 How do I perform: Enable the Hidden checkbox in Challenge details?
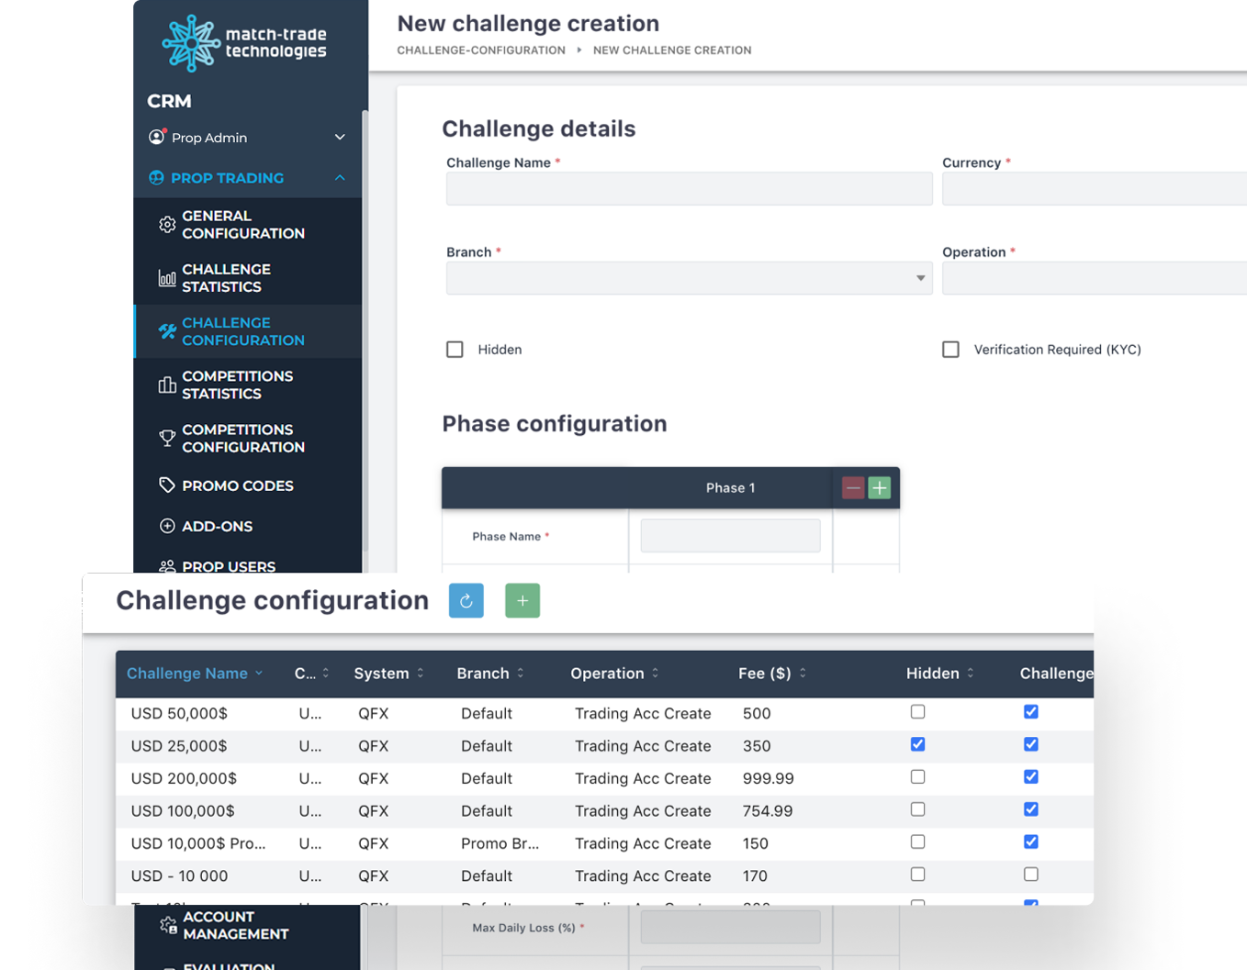455,350
